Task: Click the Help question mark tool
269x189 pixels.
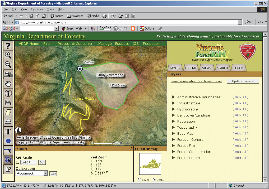Action: click(x=8, y=46)
